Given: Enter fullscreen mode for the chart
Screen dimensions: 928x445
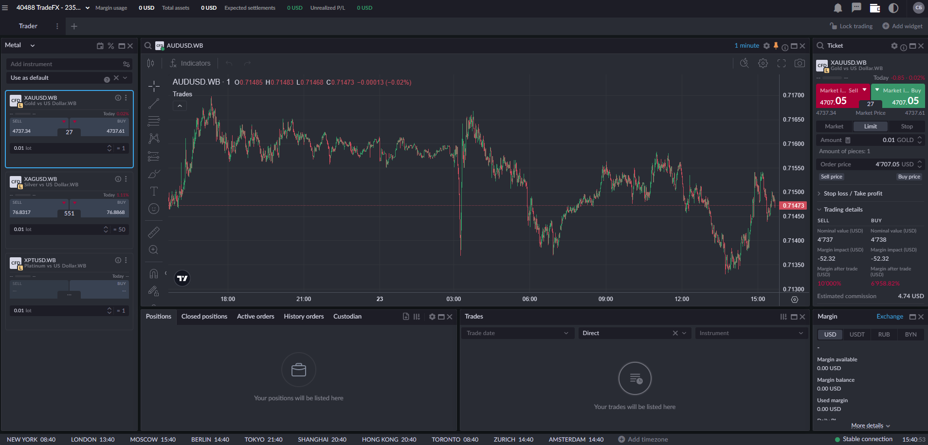Looking at the screenshot, I should (x=781, y=63).
